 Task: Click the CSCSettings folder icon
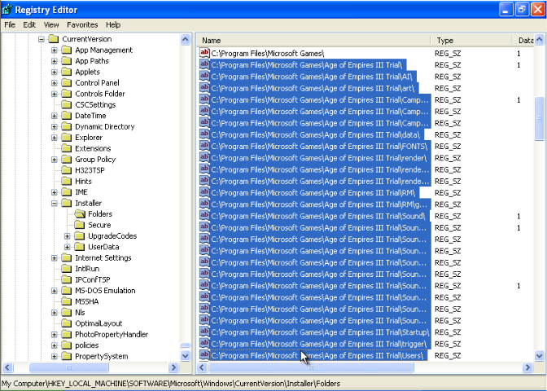(x=66, y=105)
